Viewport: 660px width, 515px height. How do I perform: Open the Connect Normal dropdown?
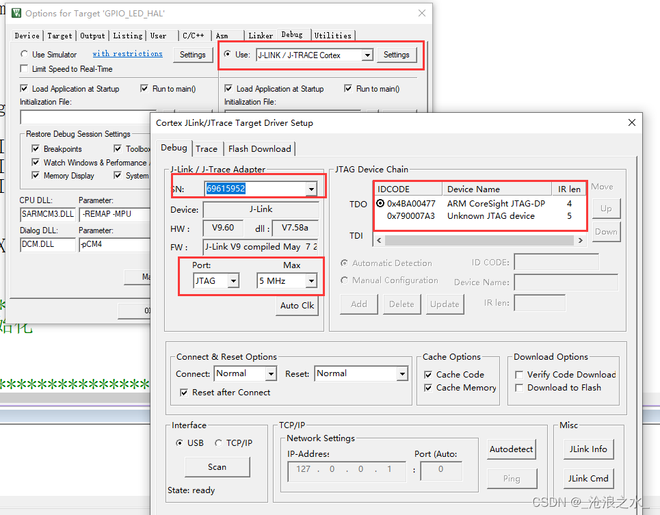click(x=272, y=373)
